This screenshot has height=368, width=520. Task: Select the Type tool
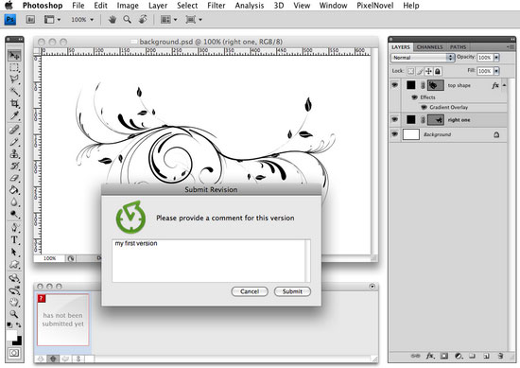pyautogui.click(x=14, y=239)
